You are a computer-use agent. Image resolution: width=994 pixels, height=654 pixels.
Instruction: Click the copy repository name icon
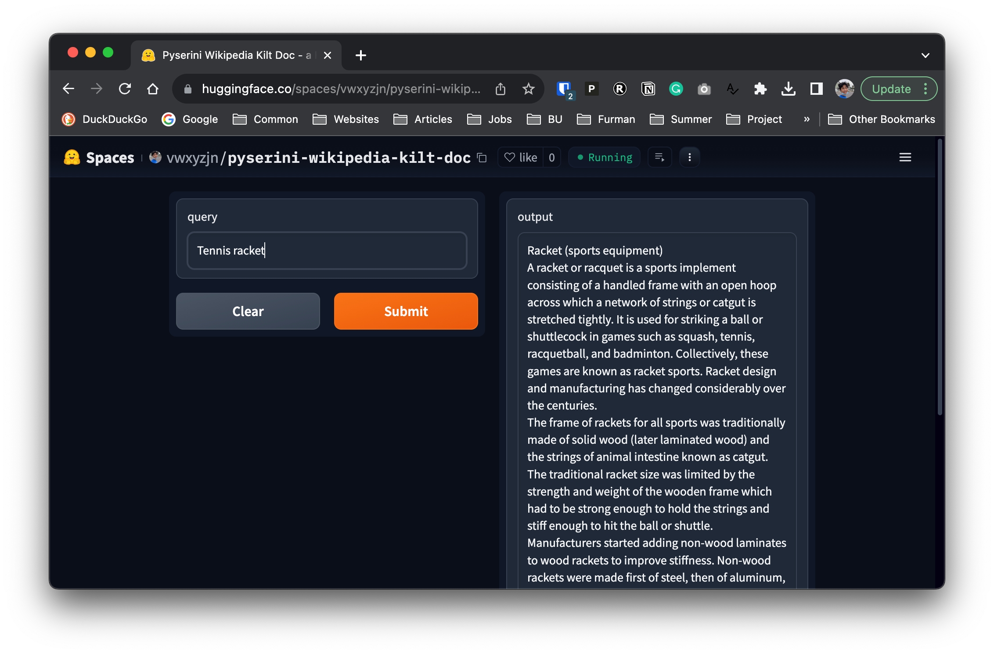coord(482,158)
